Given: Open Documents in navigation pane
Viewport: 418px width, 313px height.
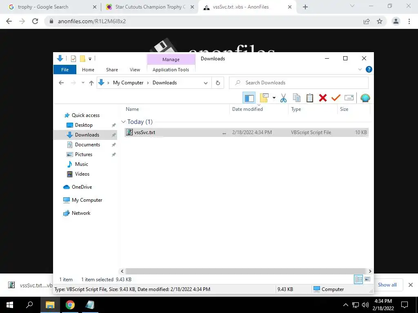Looking at the screenshot, I should tap(87, 145).
